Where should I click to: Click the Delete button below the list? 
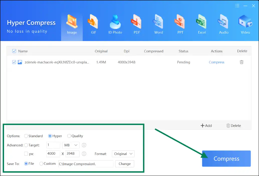tap(233, 126)
